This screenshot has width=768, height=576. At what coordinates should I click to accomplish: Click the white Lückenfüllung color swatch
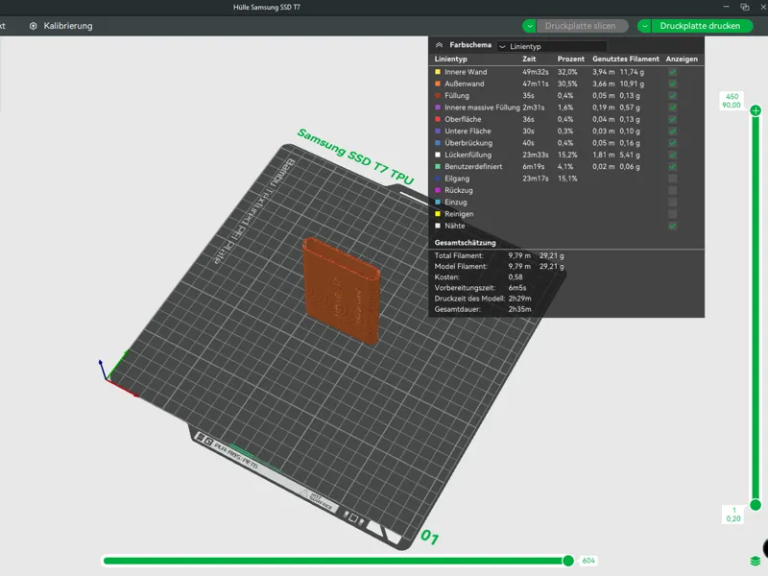[x=438, y=155]
